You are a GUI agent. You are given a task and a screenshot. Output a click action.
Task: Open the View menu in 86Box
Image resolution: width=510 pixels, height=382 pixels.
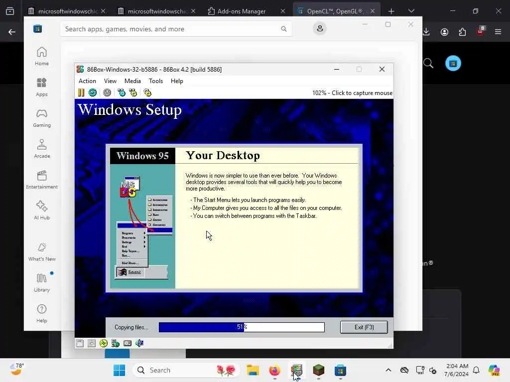click(x=110, y=81)
